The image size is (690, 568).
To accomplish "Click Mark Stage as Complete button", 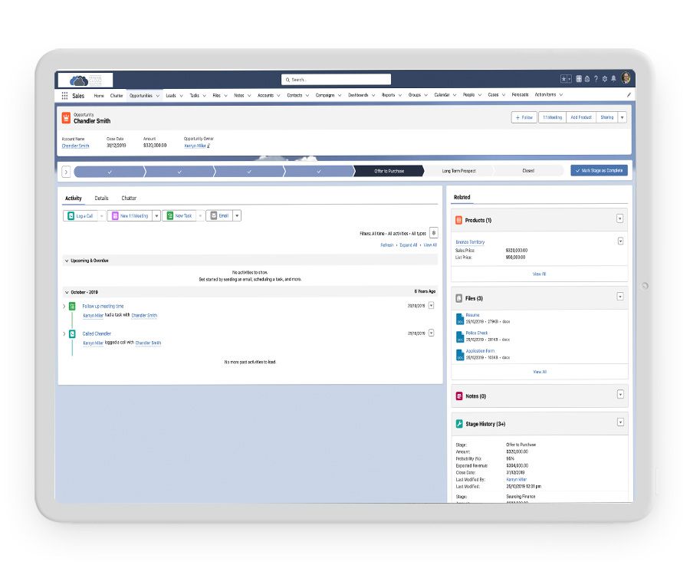I will (x=599, y=171).
